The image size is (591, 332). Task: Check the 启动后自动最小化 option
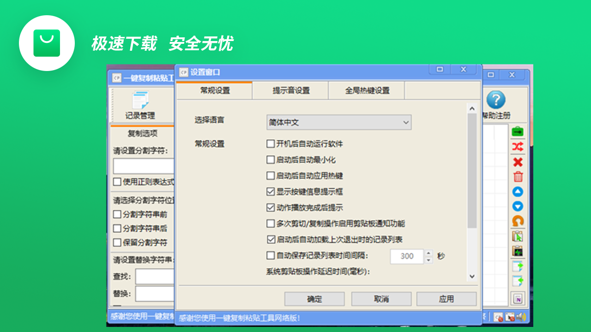point(270,160)
